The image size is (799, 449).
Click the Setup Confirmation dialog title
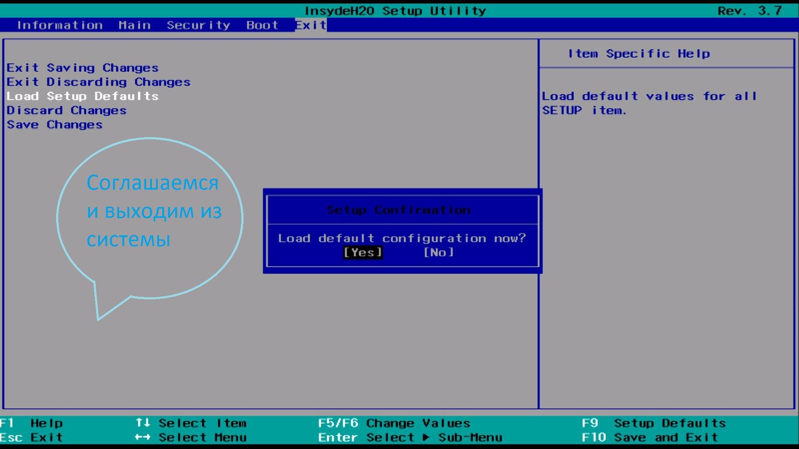coord(398,210)
